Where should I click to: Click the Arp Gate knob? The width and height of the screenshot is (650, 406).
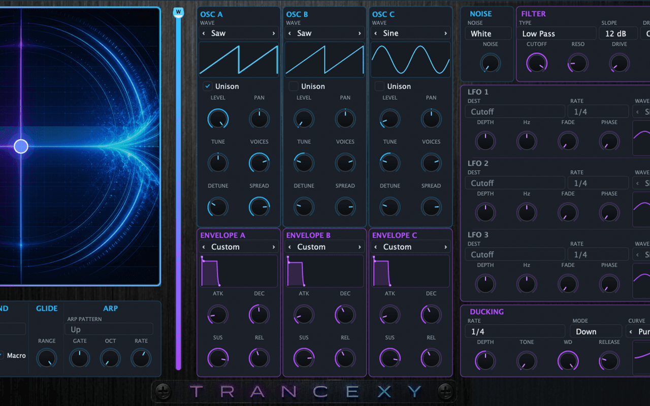80,358
